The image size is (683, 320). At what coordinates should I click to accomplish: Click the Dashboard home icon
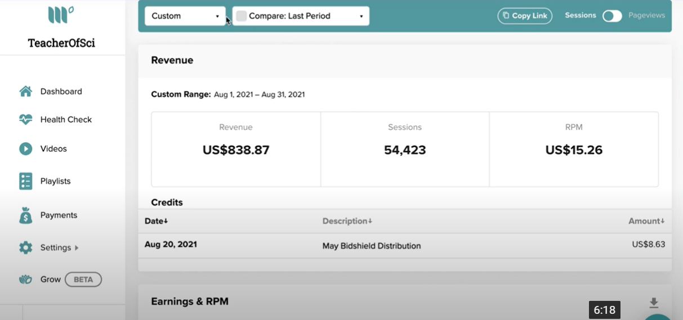tap(26, 91)
